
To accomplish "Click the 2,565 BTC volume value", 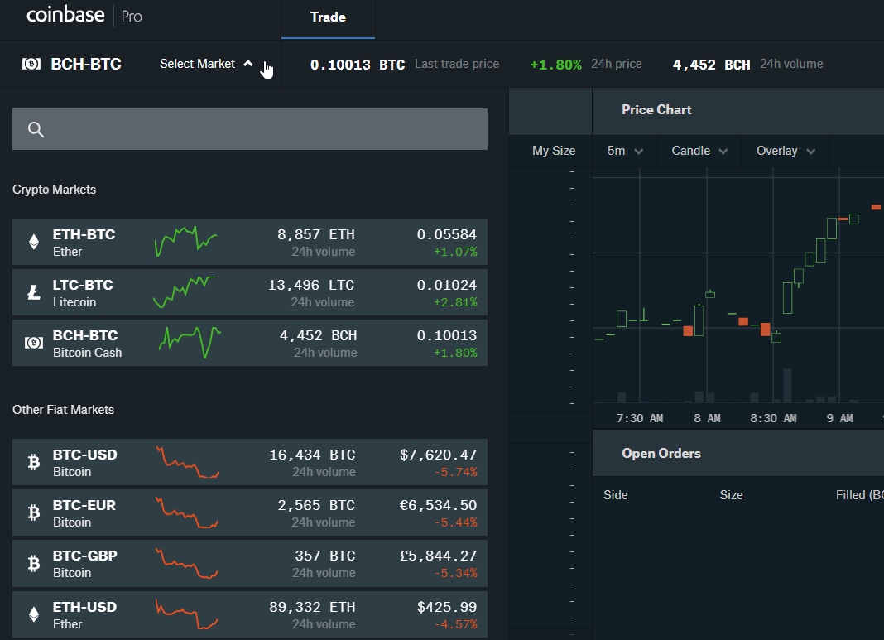I will (316, 505).
